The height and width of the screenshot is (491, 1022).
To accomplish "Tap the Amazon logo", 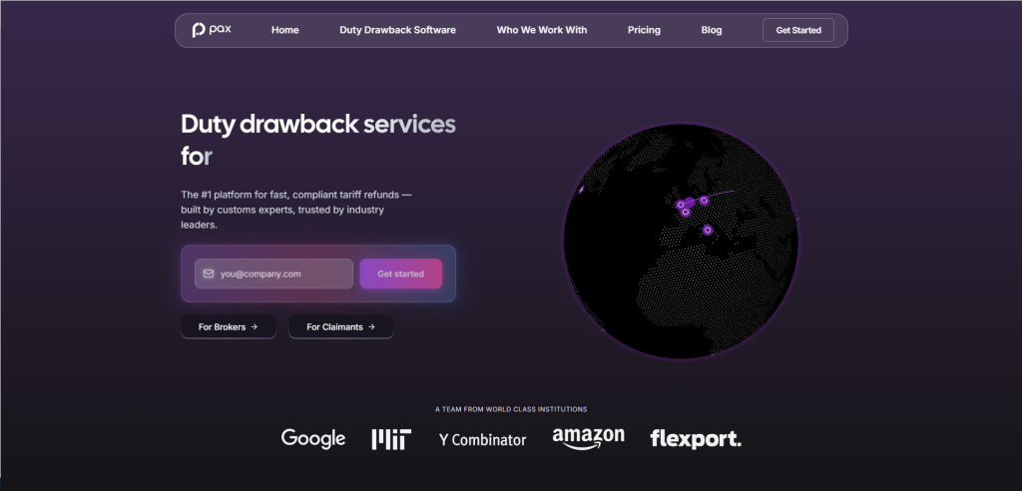I will [588, 438].
